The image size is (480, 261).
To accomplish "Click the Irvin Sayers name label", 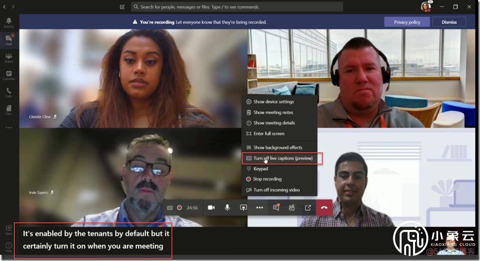I will [x=38, y=193].
